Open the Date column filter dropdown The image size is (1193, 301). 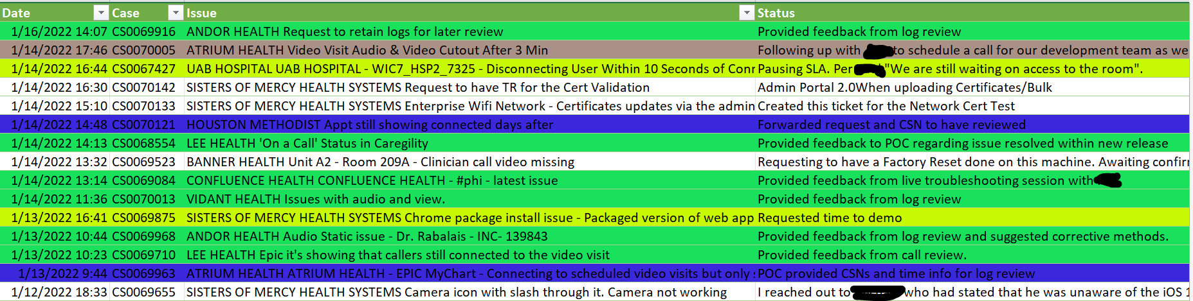point(101,12)
